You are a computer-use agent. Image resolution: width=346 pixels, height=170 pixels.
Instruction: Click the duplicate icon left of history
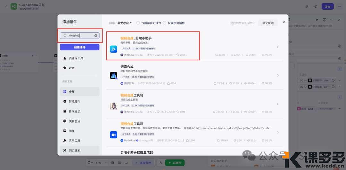pos(307,6)
